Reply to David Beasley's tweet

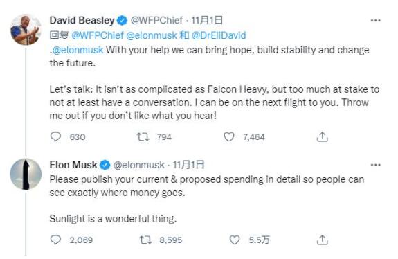point(55,136)
